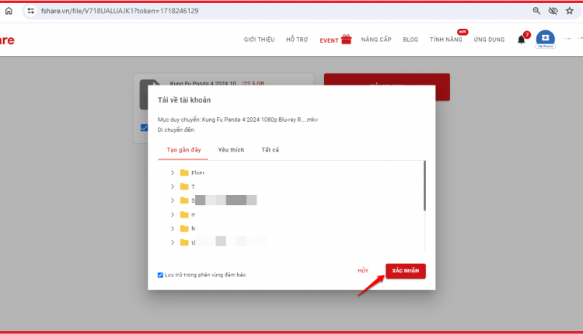Image resolution: width=583 pixels, height=334 pixels.
Task: Open the ỨNG DỤNG menu item
Action: pyautogui.click(x=489, y=40)
